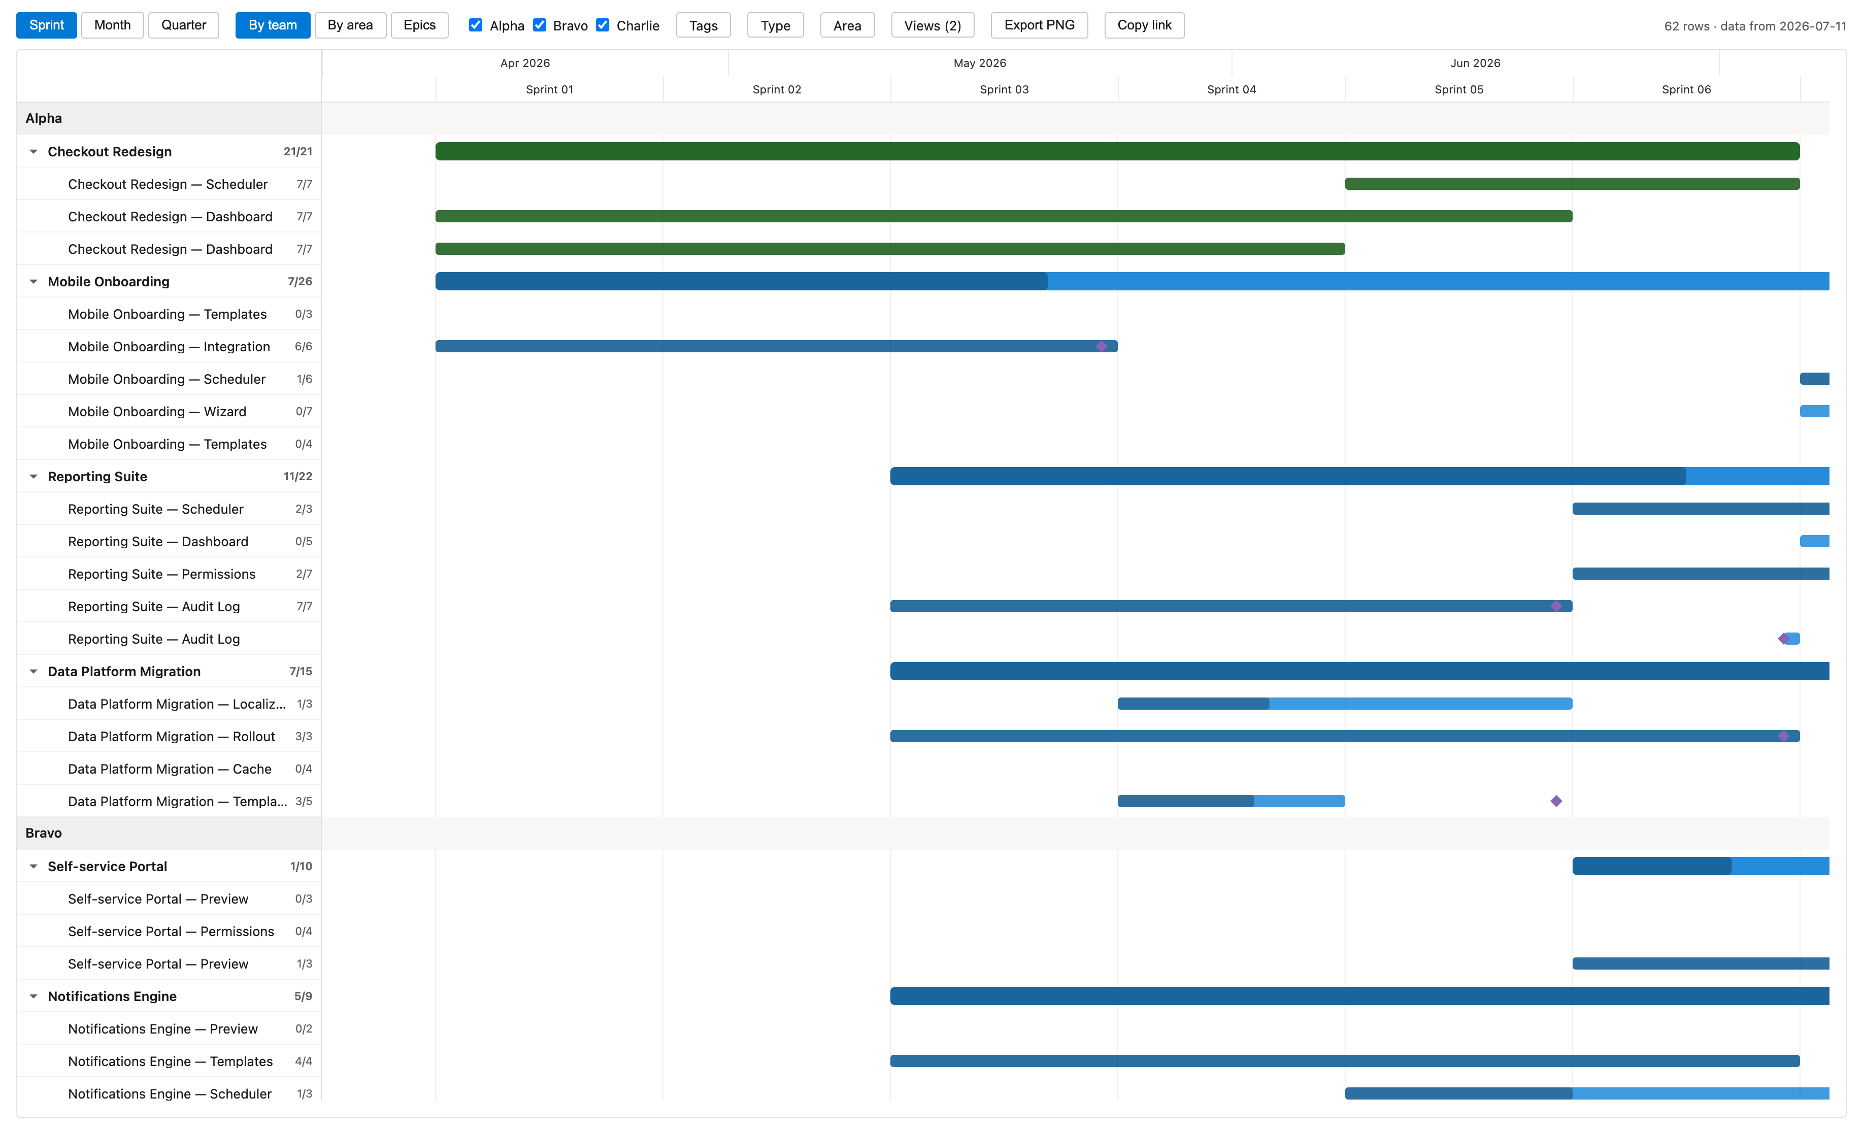
Task: Select the Reporting Suite — Dashboard row
Action: click(x=169, y=541)
